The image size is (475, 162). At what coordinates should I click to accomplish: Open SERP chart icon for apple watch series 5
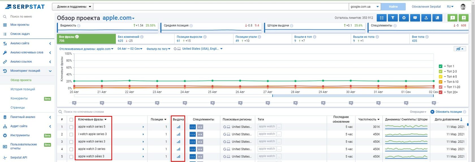click(178, 127)
